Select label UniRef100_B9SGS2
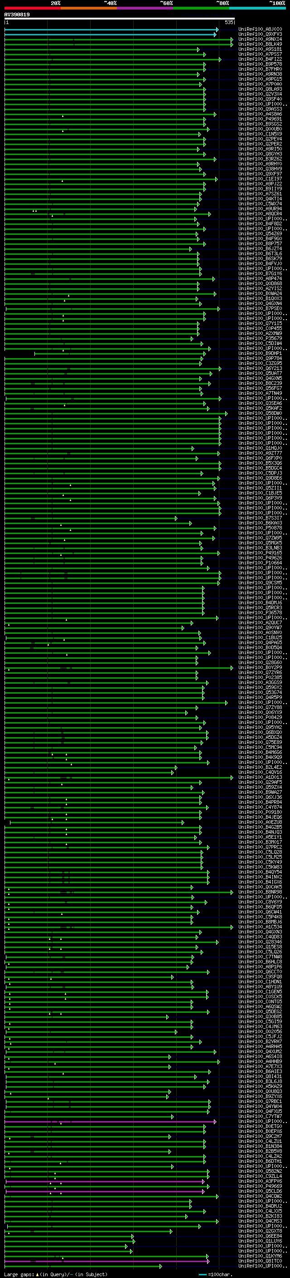290x1278 pixels. click(x=260, y=124)
